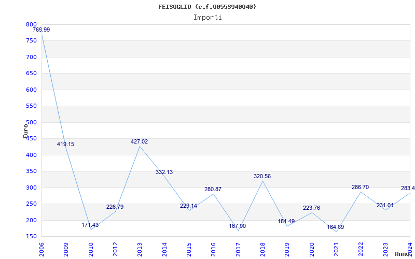
Task: Click the x-axis year 2018
Action: pos(262,250)
